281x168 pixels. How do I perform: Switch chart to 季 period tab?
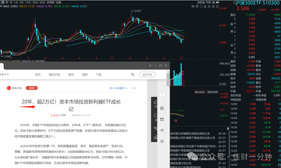tap(7, 2)
